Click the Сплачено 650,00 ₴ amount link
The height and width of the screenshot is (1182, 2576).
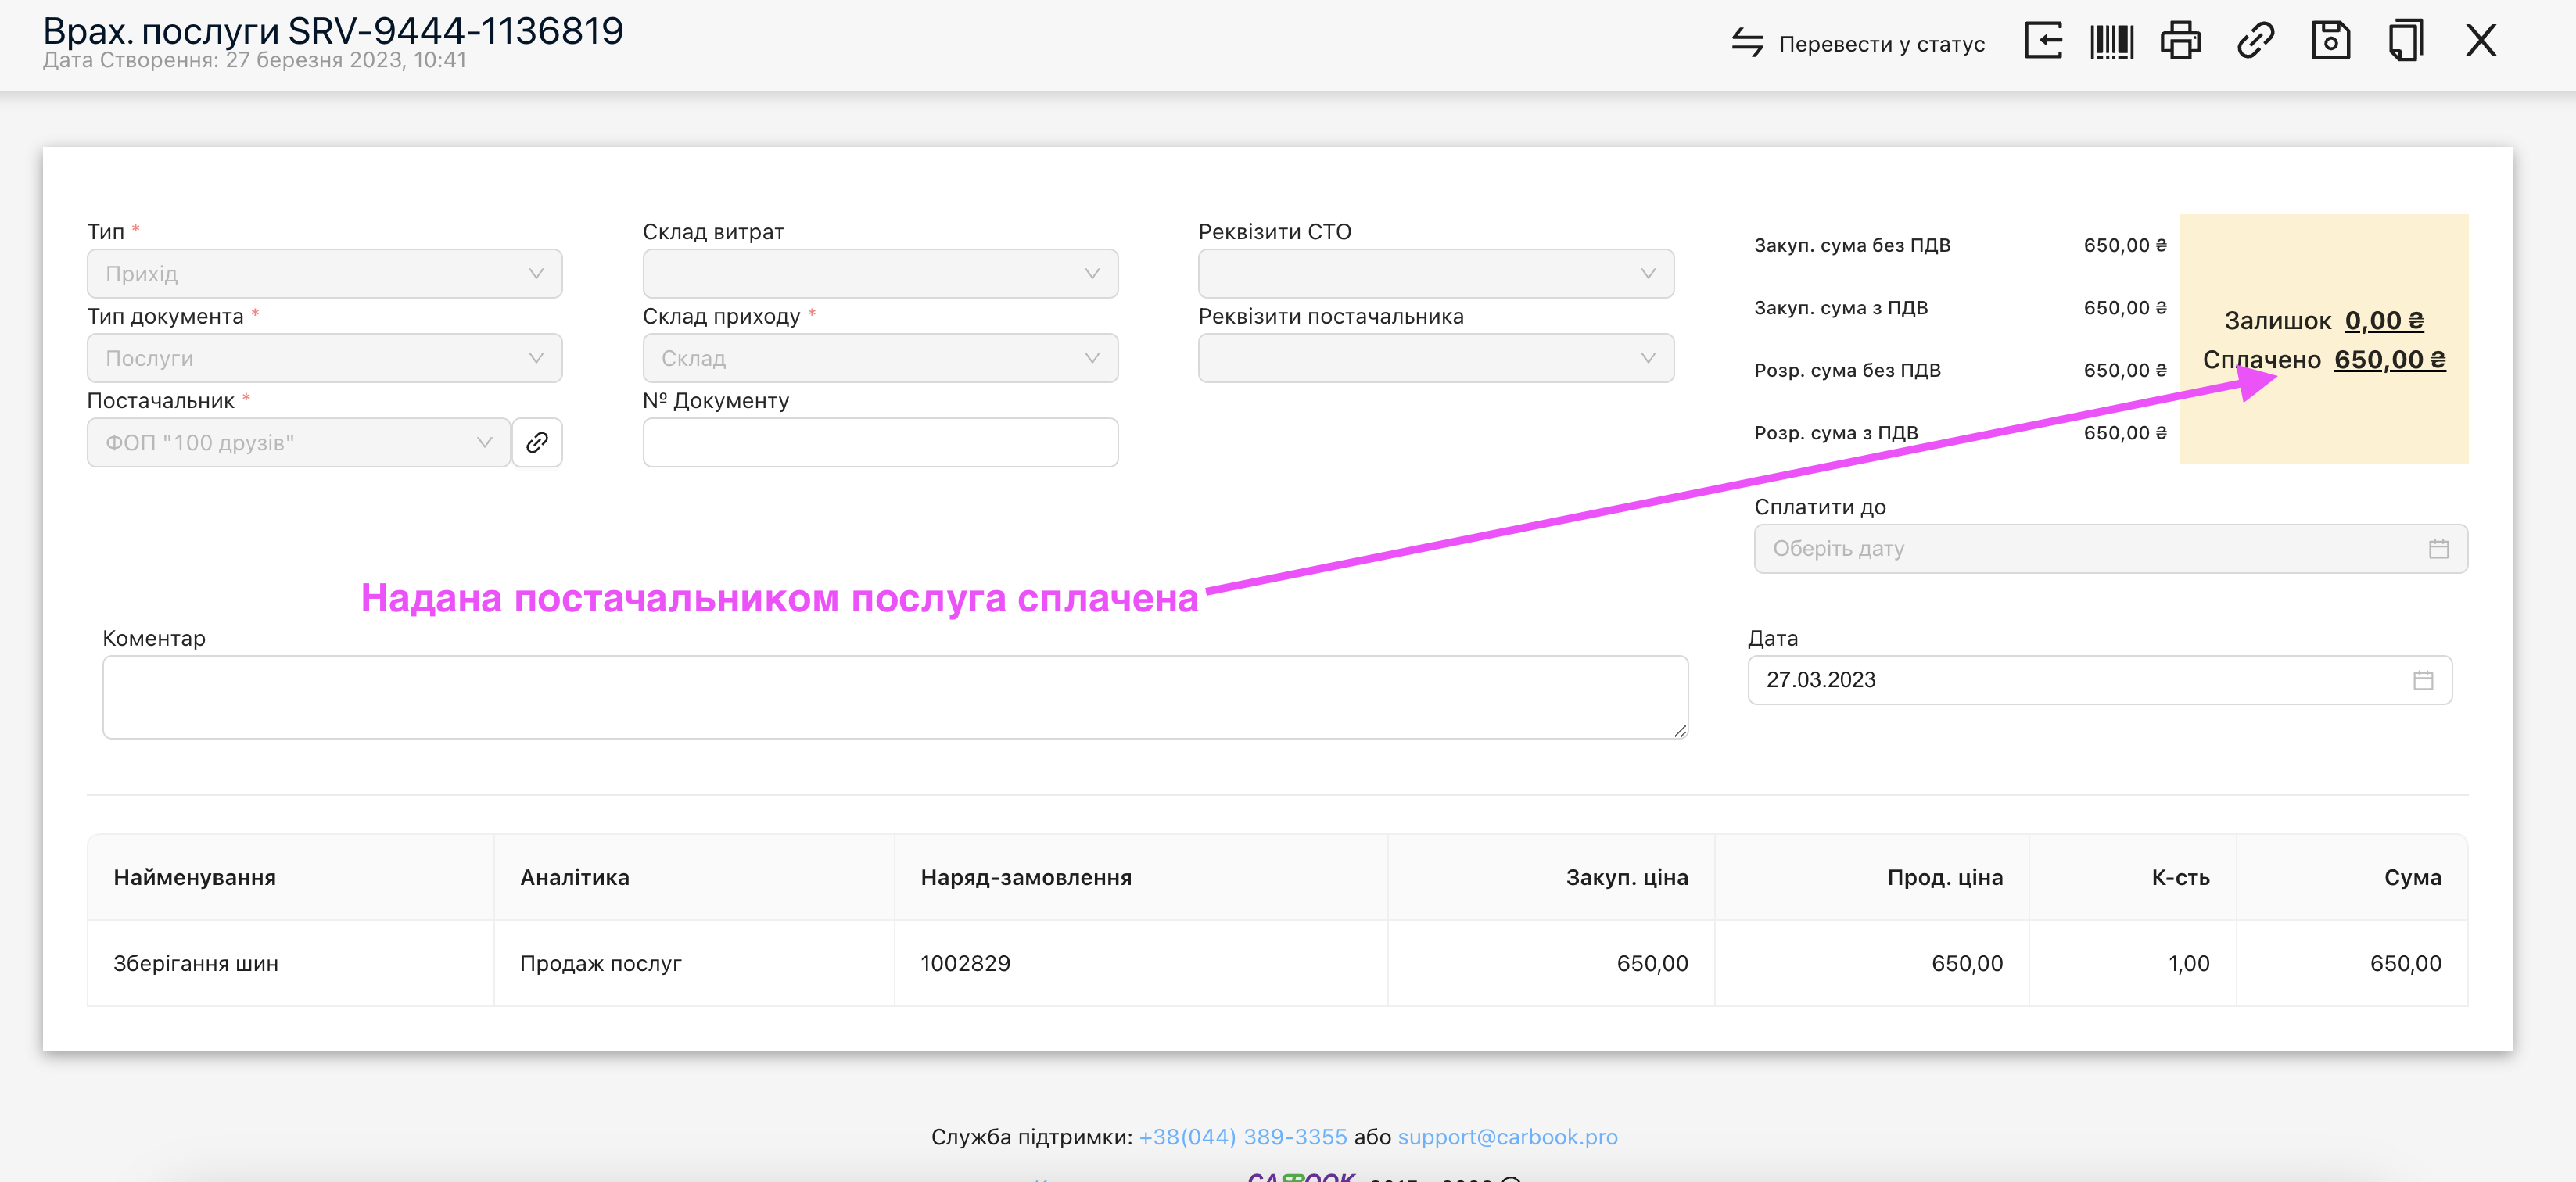pos(2389,359)
